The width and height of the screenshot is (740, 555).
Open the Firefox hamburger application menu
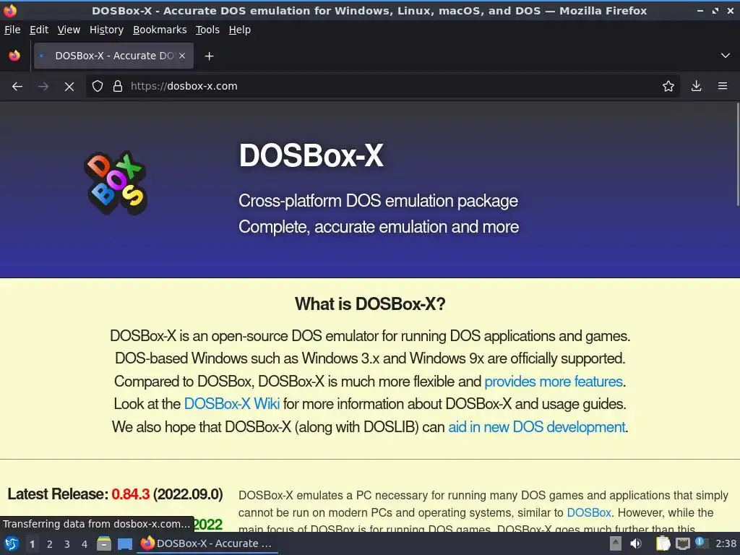pos(723,87)
